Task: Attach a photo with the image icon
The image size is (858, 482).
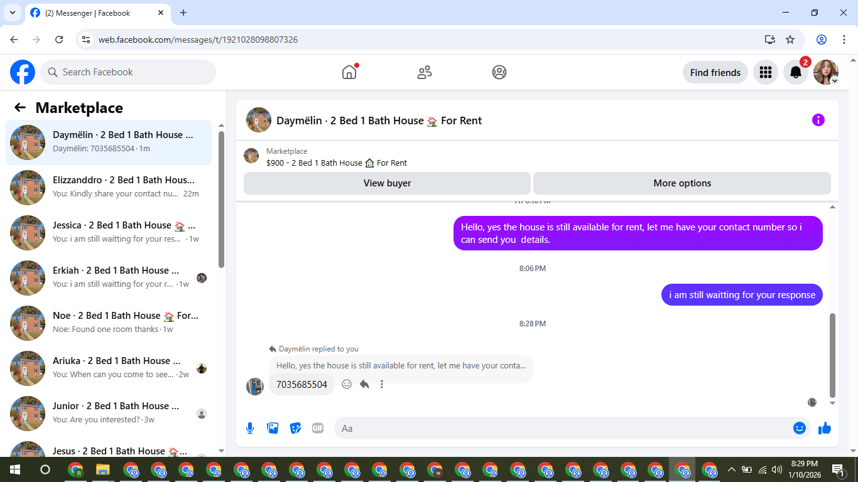Action: pyautogui.click(x=273, y=428)
